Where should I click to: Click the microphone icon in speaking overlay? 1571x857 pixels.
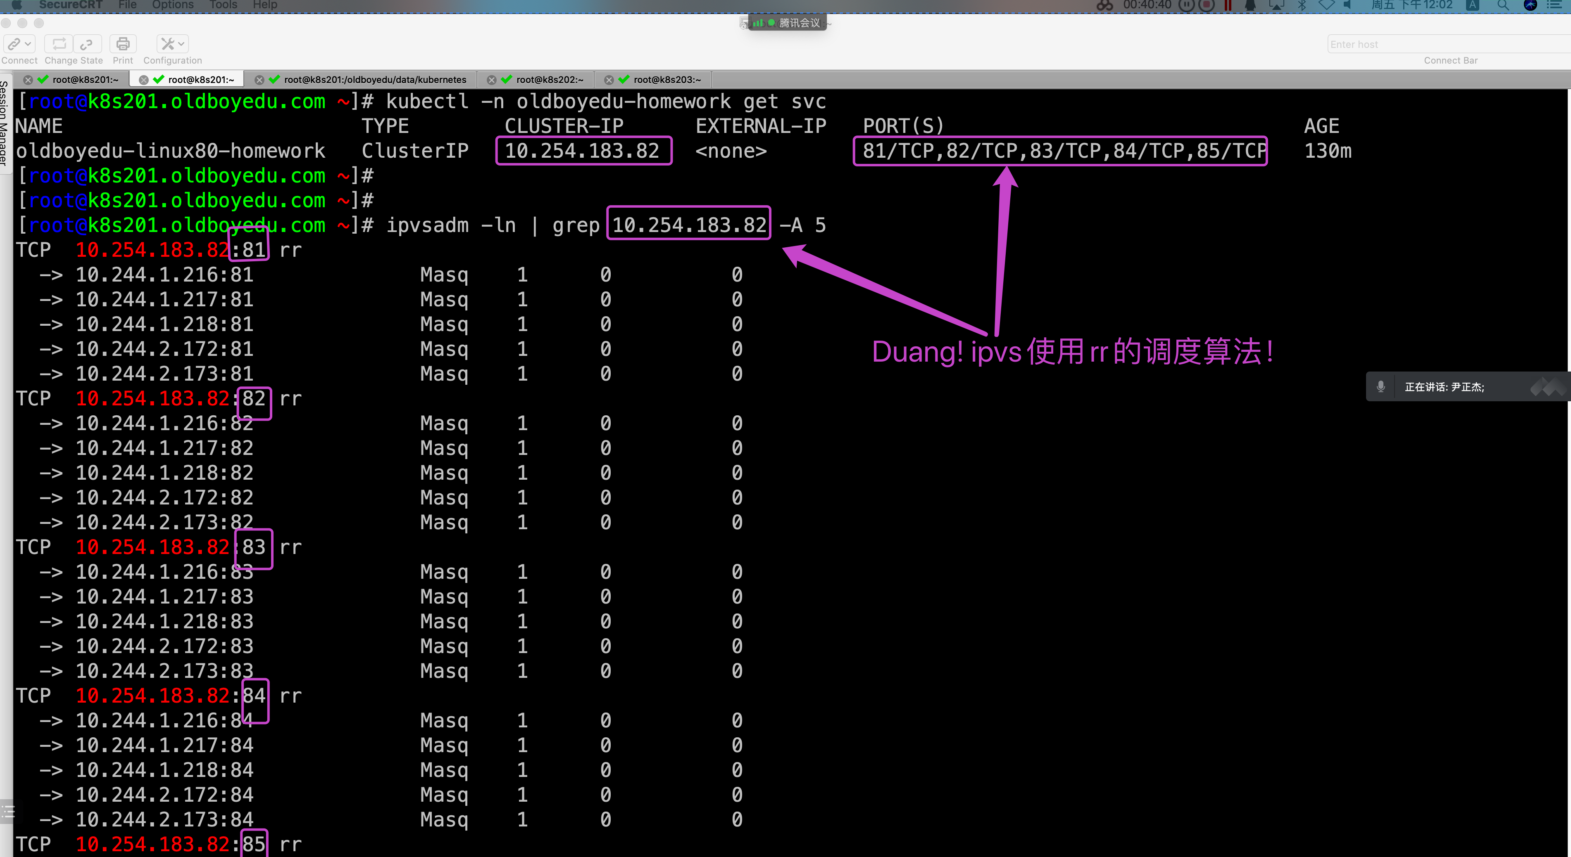click(x=1381, y=386)
